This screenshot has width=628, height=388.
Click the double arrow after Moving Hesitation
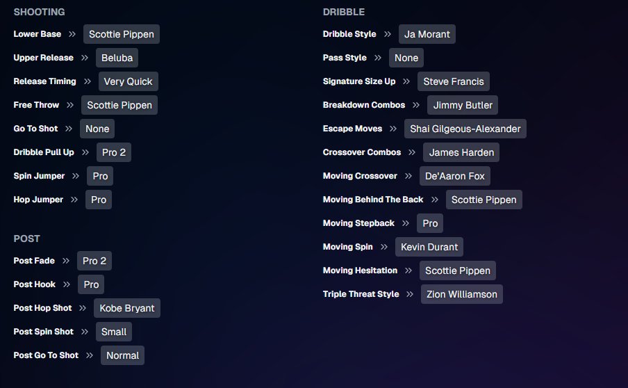click(408, 270)
